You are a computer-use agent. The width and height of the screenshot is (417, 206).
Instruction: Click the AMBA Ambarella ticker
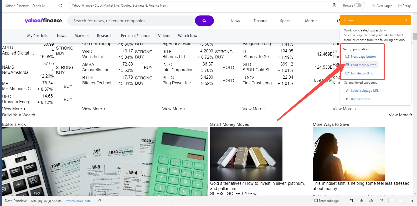tap(88, 64)
